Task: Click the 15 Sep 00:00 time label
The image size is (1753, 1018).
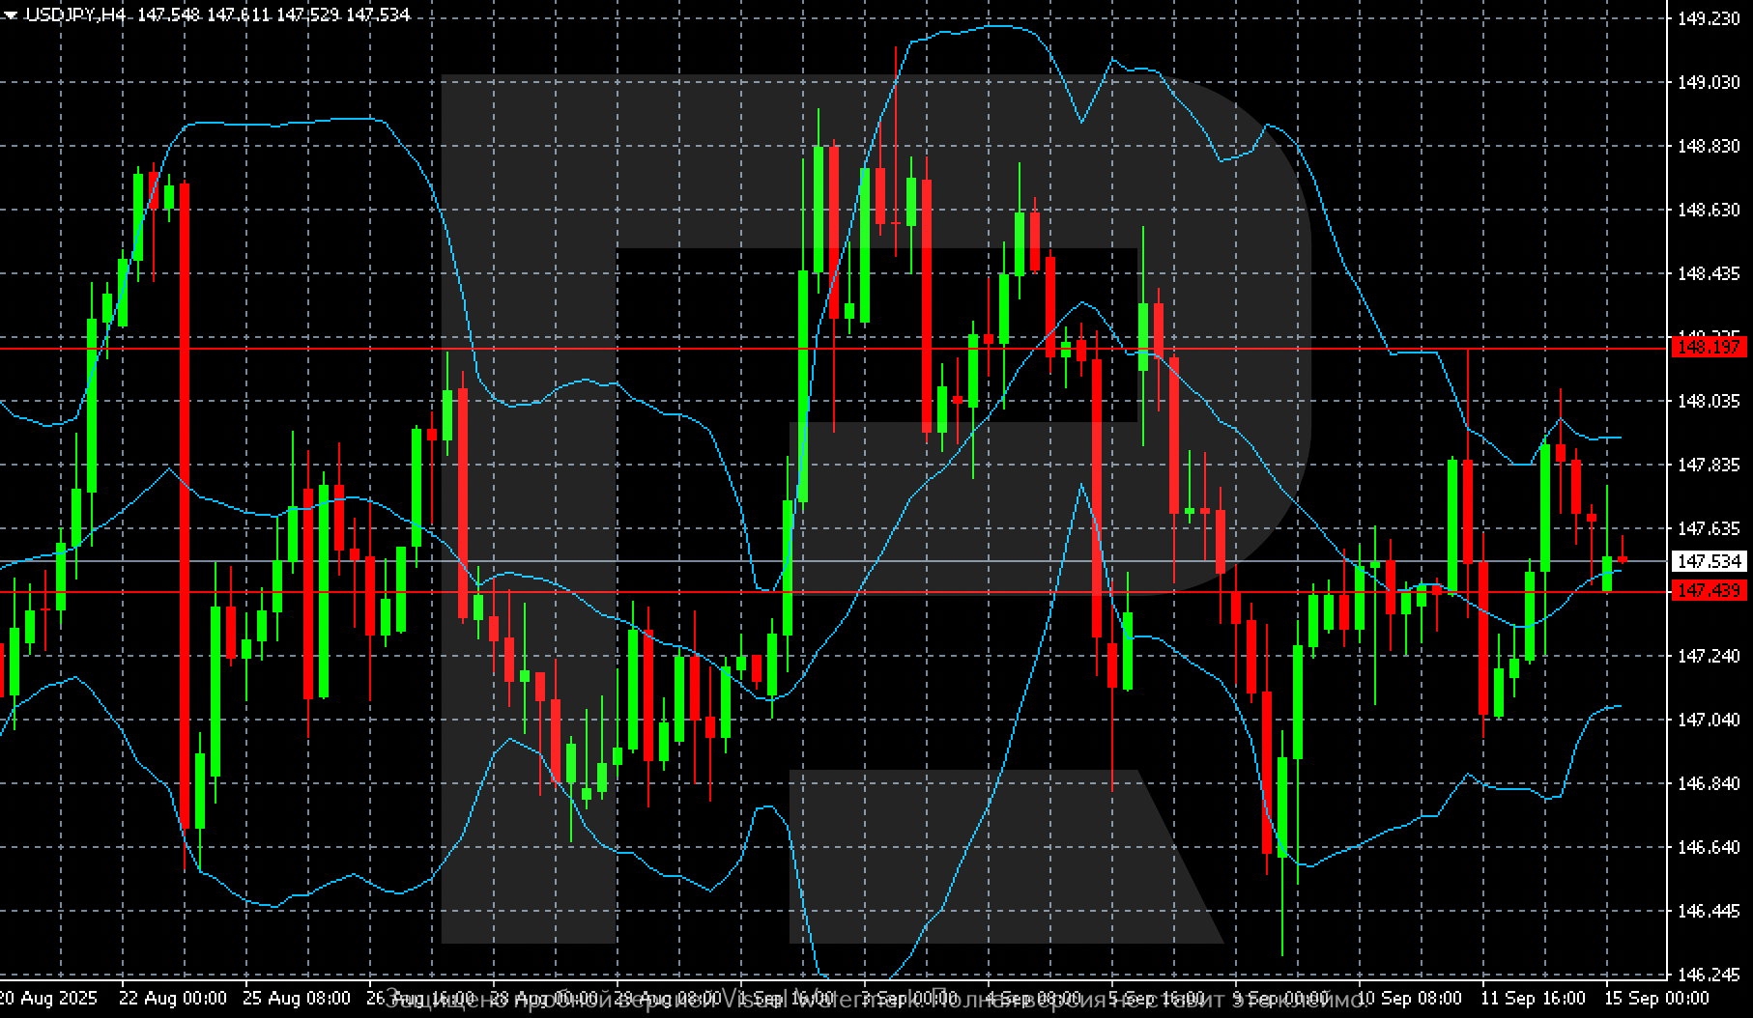Action: [1656, 998]
